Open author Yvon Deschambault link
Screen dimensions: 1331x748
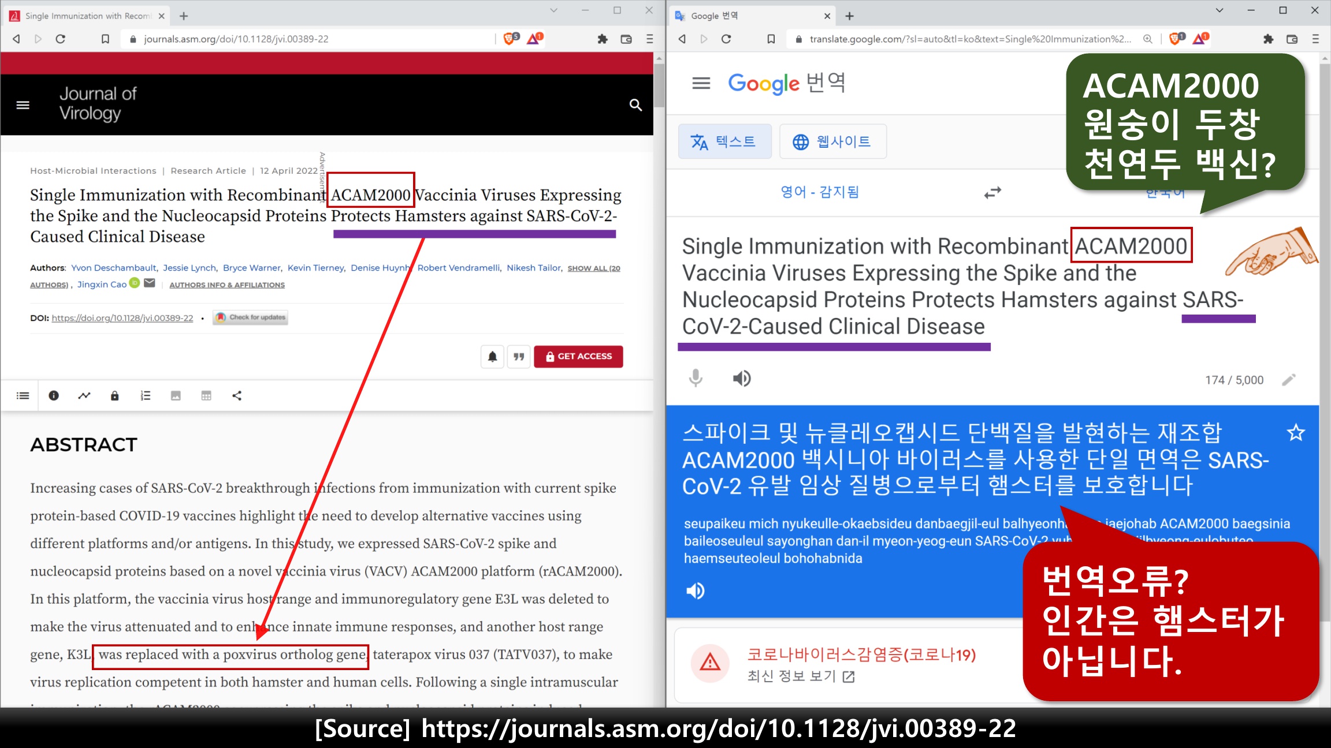114,268
